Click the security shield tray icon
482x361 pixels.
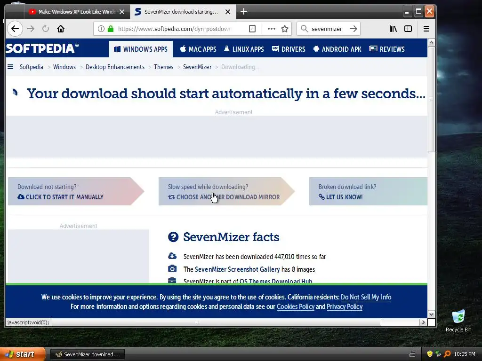coord(430,354)
